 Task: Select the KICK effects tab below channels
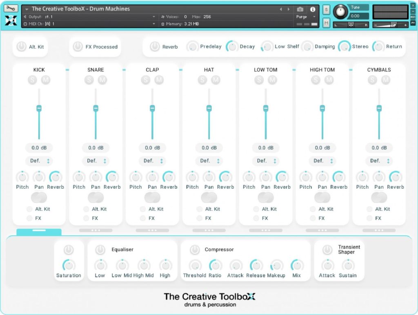39,232
